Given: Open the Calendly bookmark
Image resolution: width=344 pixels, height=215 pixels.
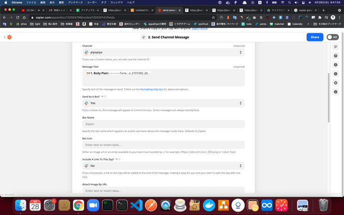Looking at the screenshot, I should point(295,24).
